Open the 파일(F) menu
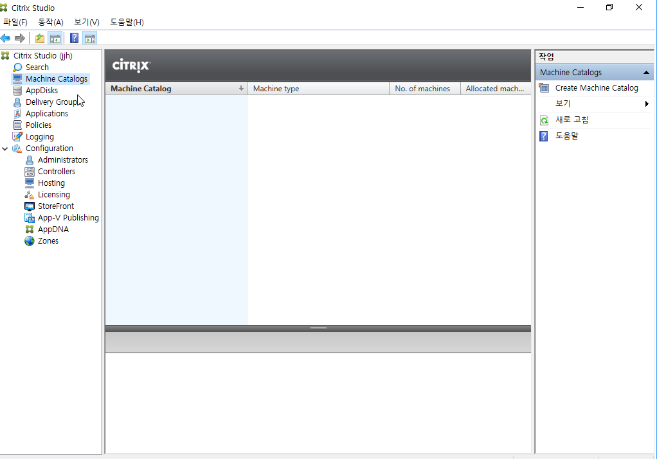The height and width of the screenshot is (459, 657). coord(15,22)
